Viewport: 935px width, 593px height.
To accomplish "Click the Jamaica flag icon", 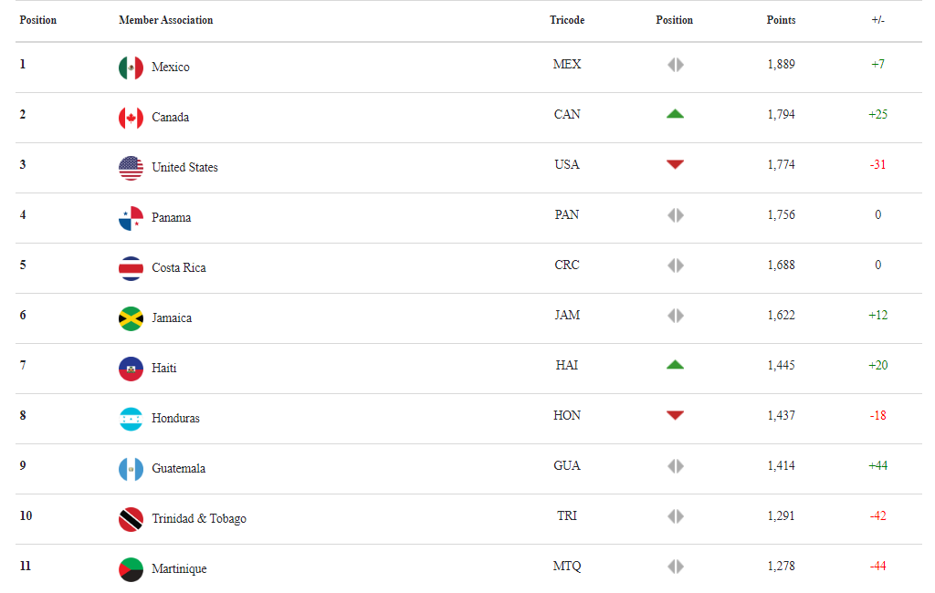I will coord(131,318).
